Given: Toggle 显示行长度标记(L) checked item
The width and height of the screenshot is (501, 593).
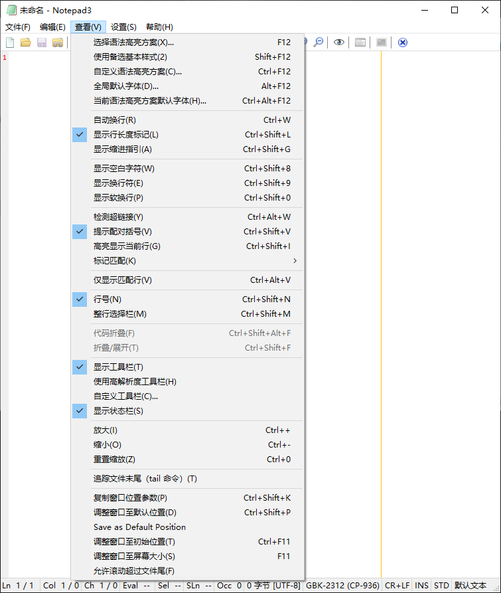Looking at the screenshot, I should click(x=187, y=135).
